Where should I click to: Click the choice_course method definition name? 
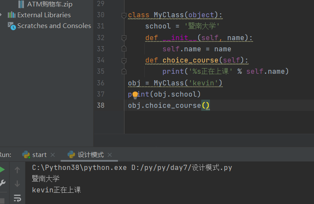pyautogui.click(x=190, y=60)
